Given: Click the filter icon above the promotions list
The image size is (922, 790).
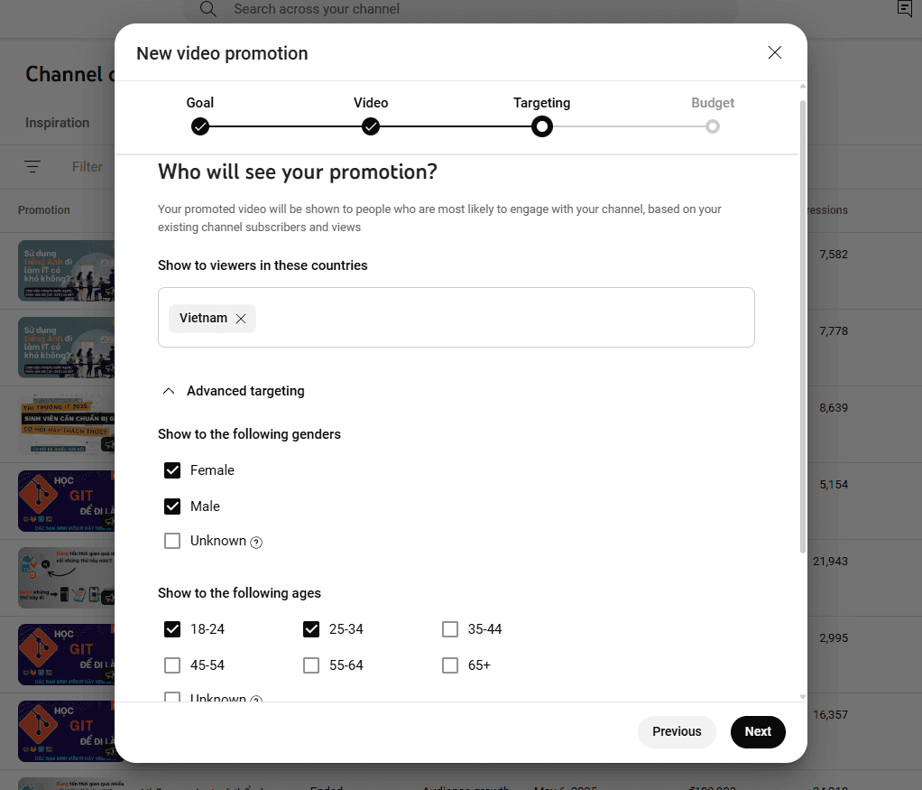Looking at the screenshot, I should 32,166.
